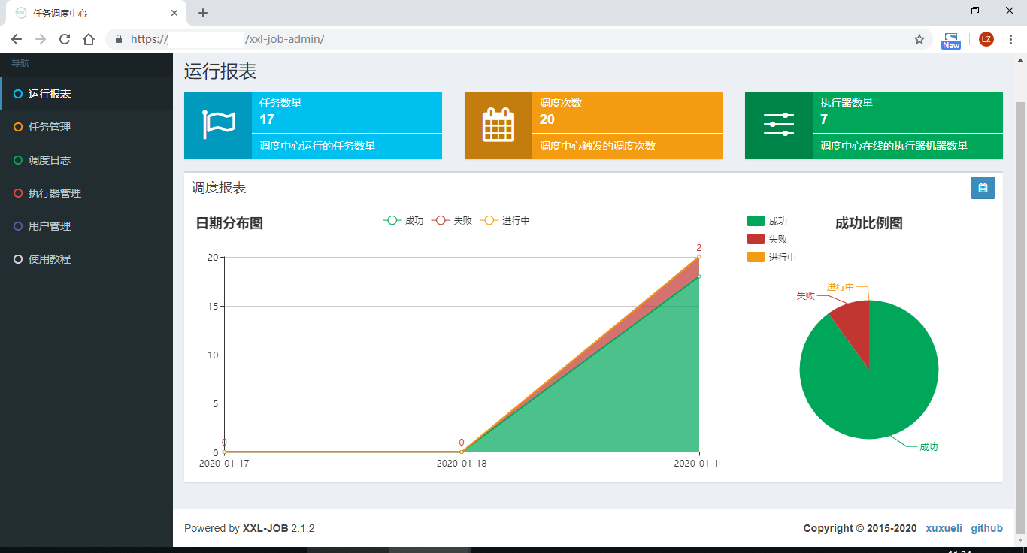Click the 任务数量 value 17

[x=267, y=119]
